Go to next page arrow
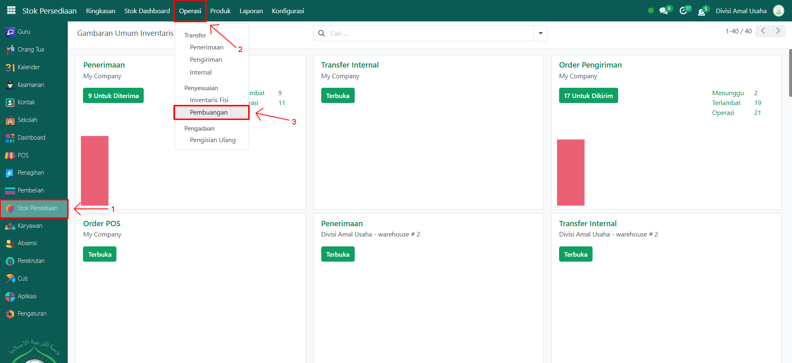Image resolution: width=792 pixels, height=363 pixels. click(x=778, y=31)
